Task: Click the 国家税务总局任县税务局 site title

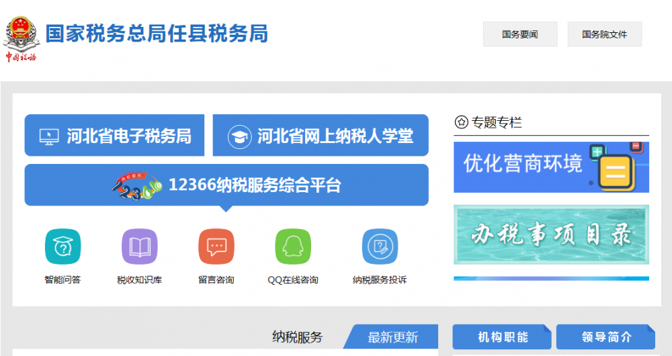Action: click(x=157, y=34)
